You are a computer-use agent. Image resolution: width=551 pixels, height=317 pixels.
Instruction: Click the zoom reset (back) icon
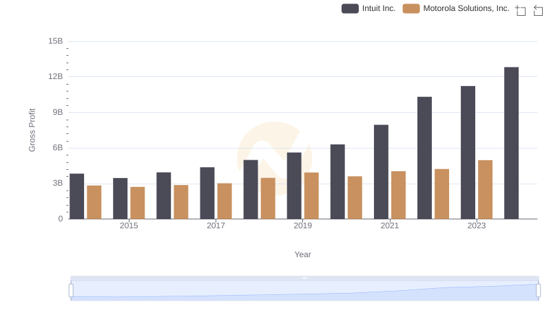coord(539,10)
